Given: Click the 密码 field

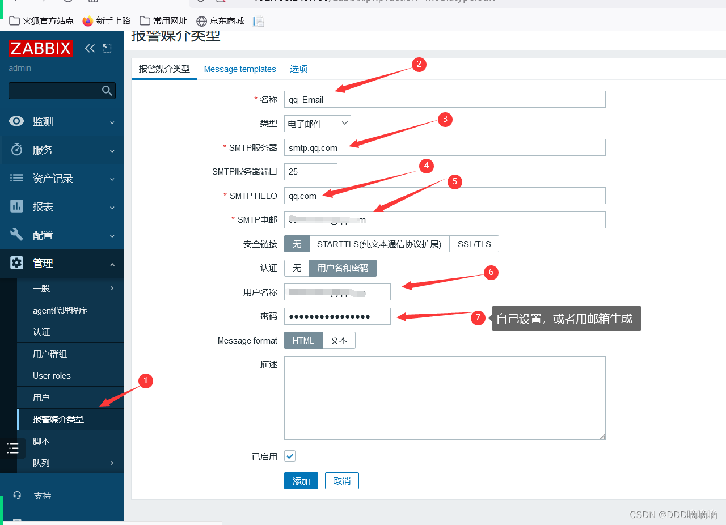Looking at the screenshot, I should [x=337, y=316].
